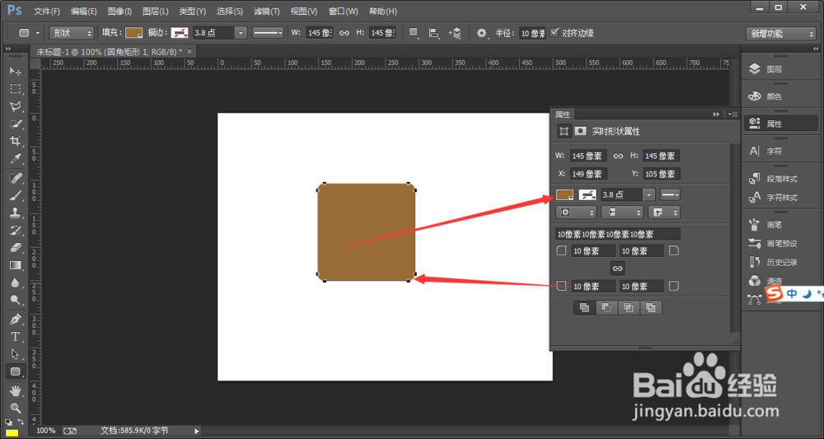Click the 半径 radius input field

tap(532, 33)
